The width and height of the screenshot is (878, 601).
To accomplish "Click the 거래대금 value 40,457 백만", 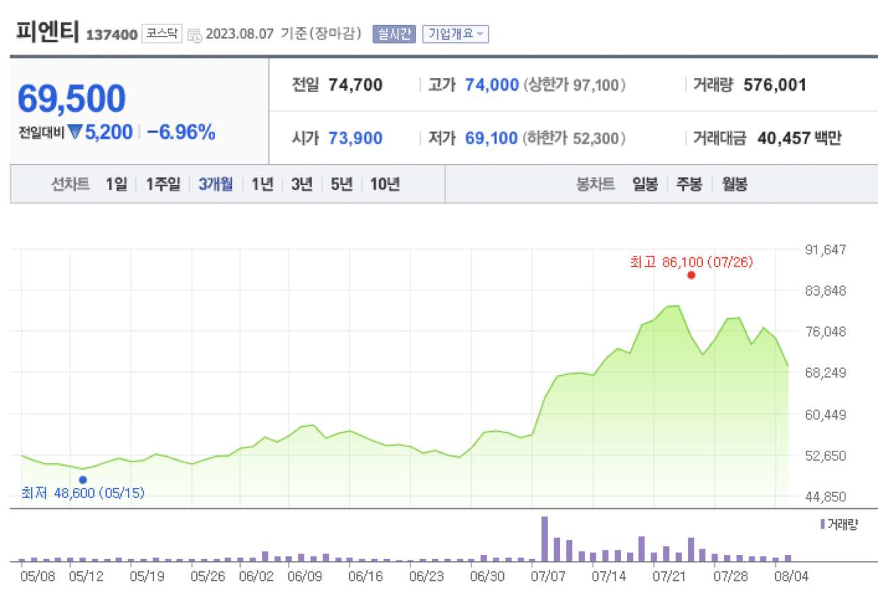I will click(x=798, y=139).
